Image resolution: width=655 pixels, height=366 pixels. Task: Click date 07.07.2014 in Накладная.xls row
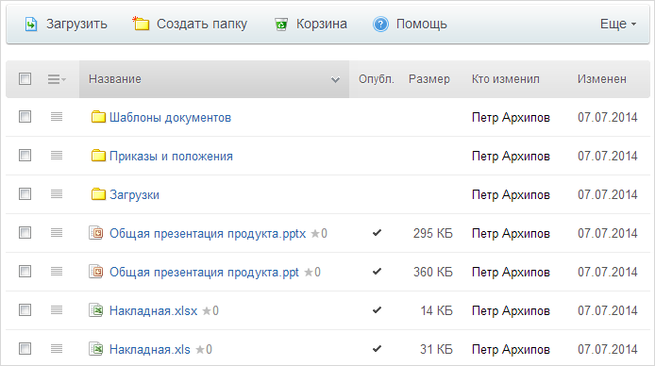pyautogui.click(x=608, y=349)
